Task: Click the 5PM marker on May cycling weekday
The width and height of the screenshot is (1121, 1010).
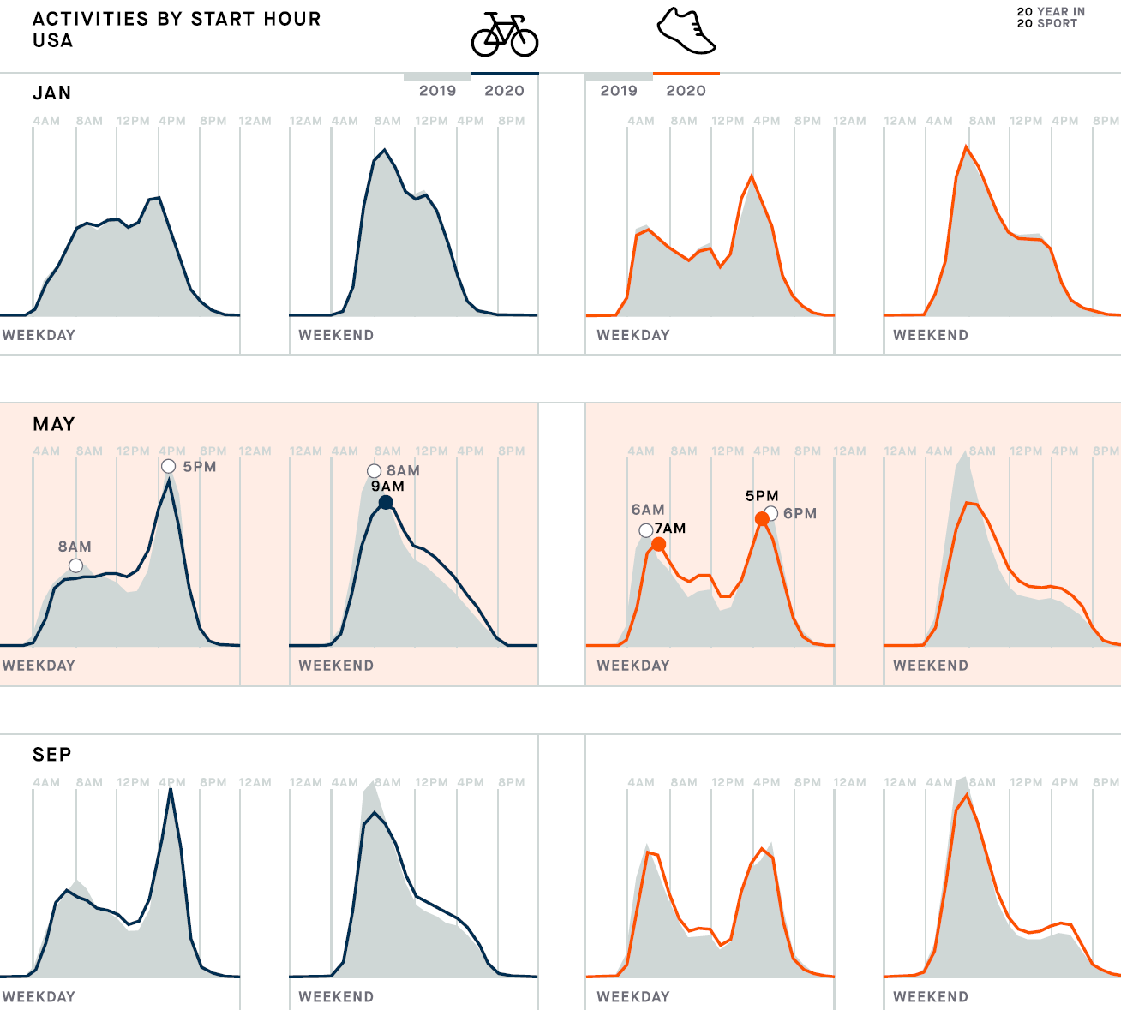Action: coord(169,466)
